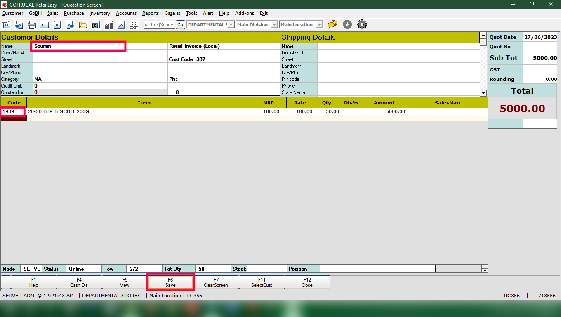The height and width of the screenshot is (317, 561).
Task: Open the Reports menu
Action: coord(151,13)
